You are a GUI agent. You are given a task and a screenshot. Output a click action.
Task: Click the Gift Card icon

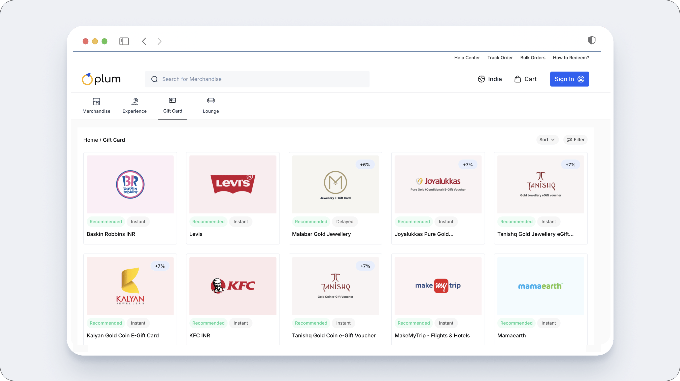[x=172, y=100]
